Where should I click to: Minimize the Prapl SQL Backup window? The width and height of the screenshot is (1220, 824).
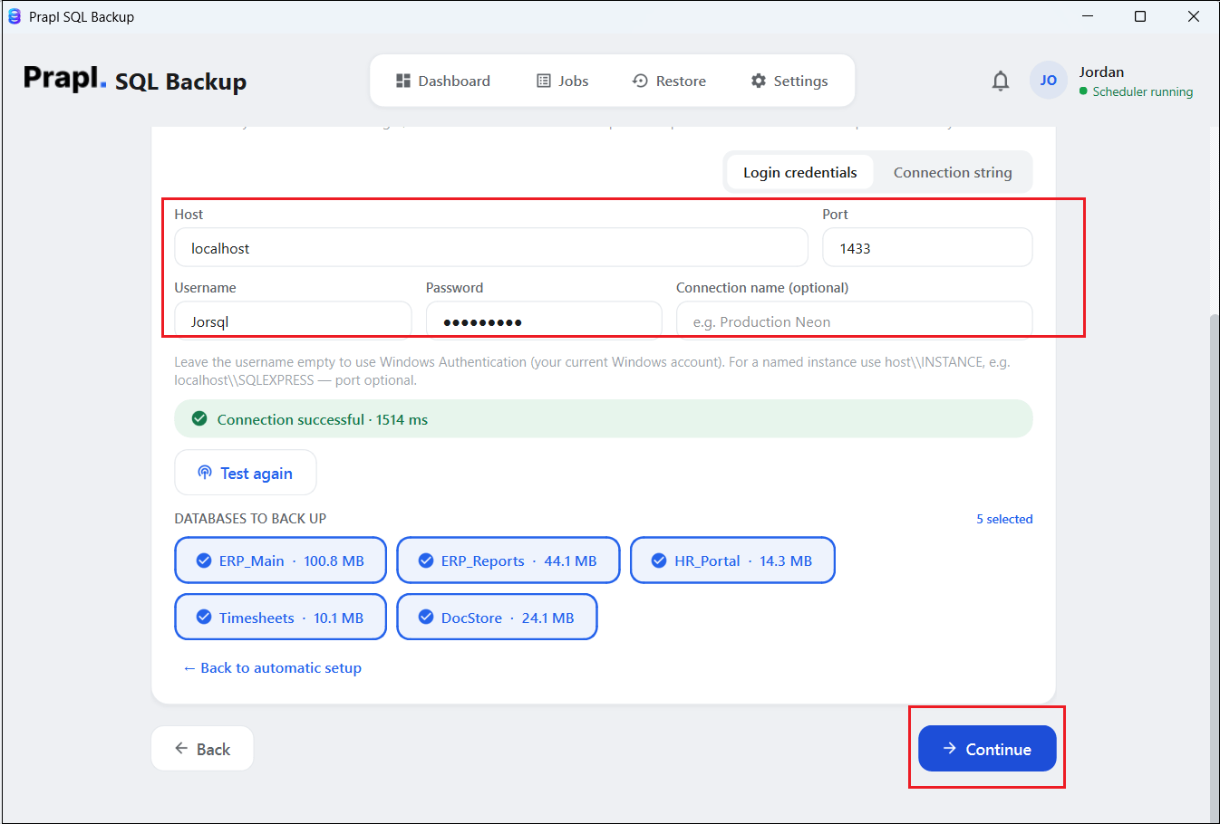pyautogui.click(x=1088, y=16)
